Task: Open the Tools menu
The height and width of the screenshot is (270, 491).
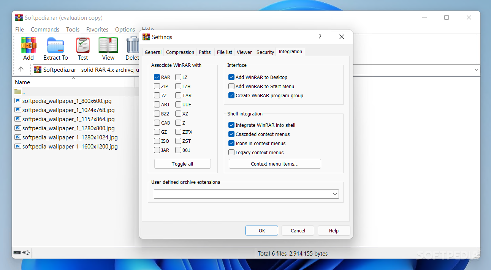Action: click(73, 29)
